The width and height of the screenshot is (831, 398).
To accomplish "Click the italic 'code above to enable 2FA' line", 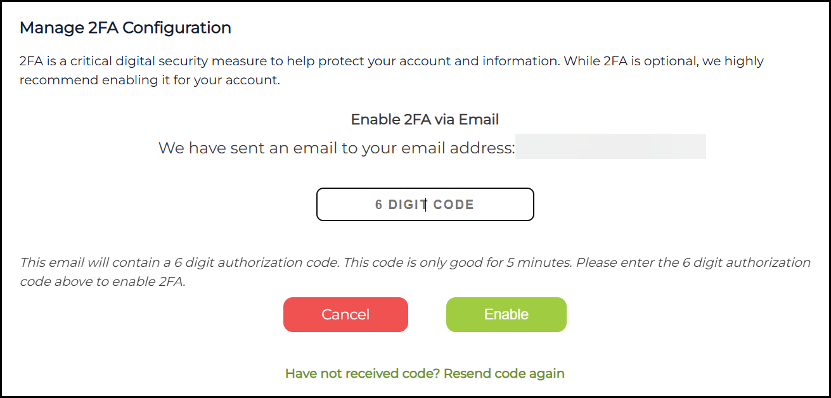I will click(x=103, y=282).
